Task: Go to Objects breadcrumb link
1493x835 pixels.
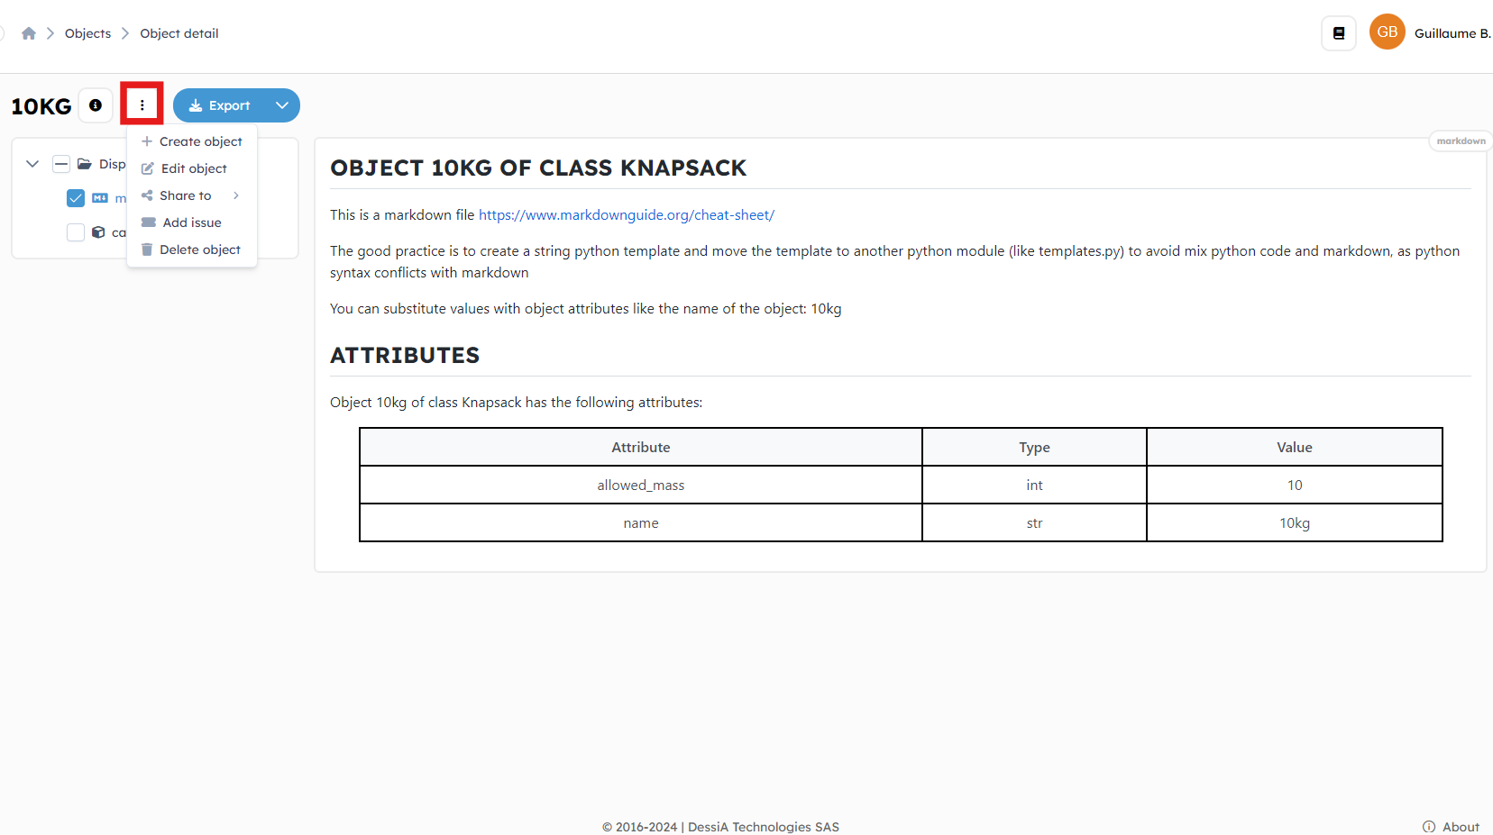Action: tap(87, 33)
